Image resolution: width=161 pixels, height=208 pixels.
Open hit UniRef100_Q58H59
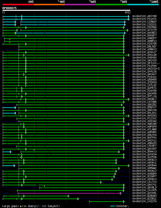144,80
